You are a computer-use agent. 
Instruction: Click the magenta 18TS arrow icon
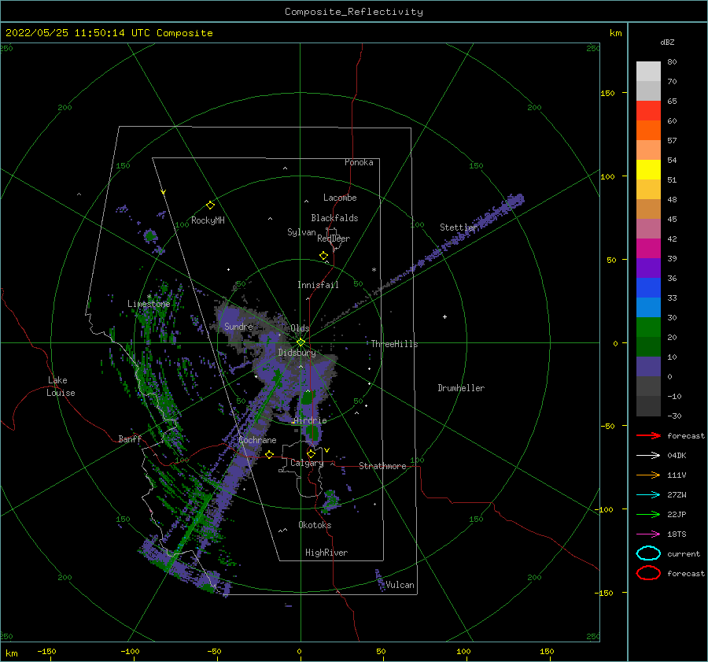pyautogui.click(x=648, y=534)
